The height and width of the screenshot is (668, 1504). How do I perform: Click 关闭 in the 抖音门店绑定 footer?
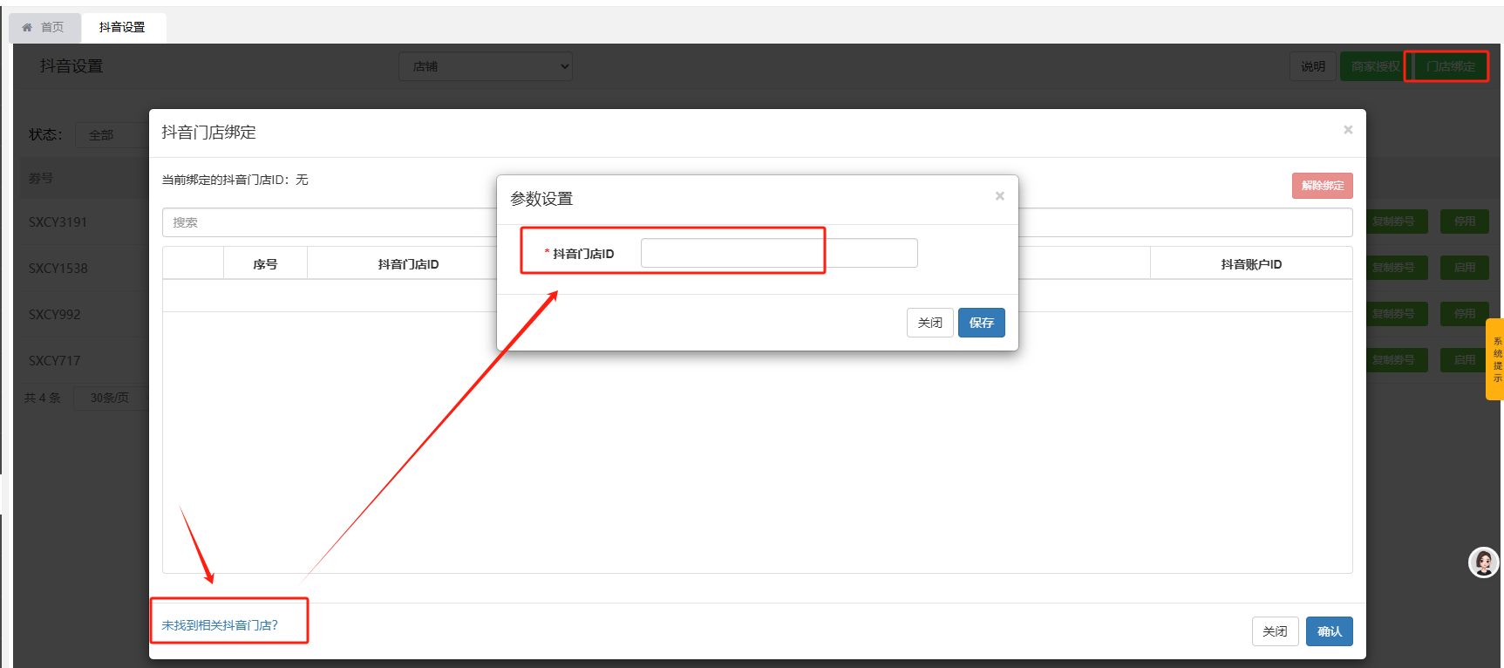tap(1275, 631)
